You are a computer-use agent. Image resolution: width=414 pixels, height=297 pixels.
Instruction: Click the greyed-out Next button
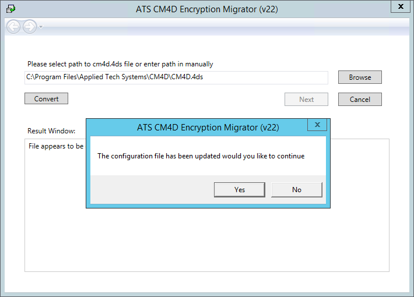coord(306,99)
